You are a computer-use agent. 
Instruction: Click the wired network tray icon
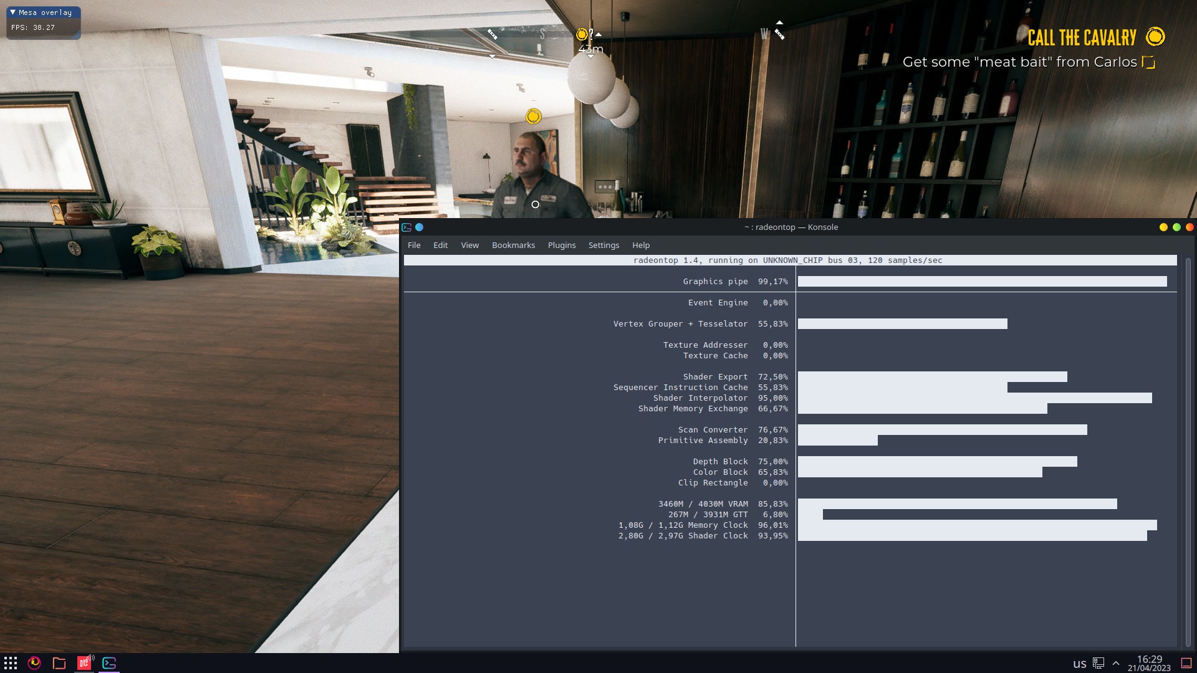click(1098, 663)
